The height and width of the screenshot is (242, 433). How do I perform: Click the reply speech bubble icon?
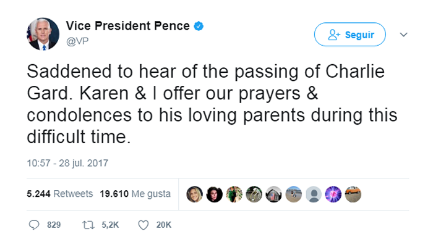point(34,225)
